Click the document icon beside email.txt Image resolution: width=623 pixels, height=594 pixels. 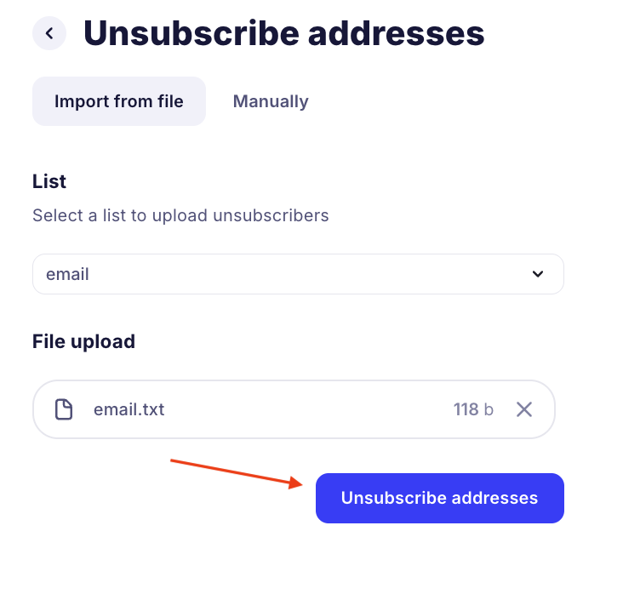pyautogui.click(x=64, y=409)
